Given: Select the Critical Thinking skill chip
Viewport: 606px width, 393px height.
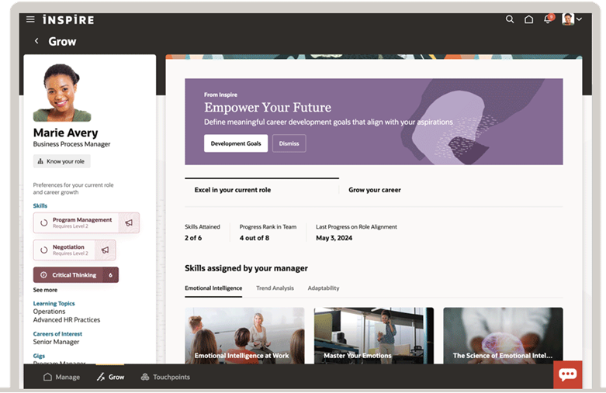Looking at the screenshot, I should (x=75, y=274).
